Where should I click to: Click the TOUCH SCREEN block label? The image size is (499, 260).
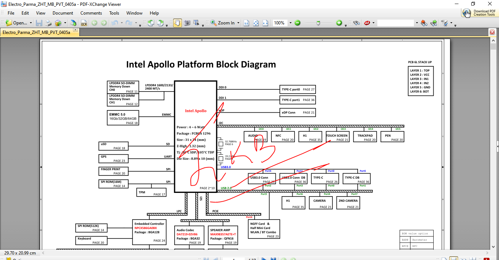pos(337,135)
